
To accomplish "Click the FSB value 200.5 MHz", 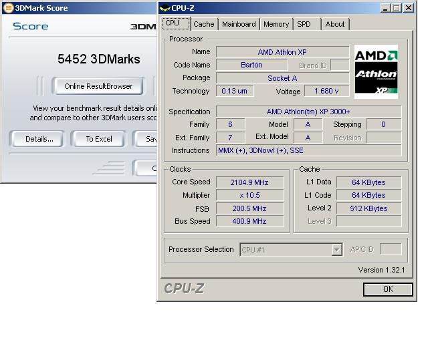I will tap(249, 208).
